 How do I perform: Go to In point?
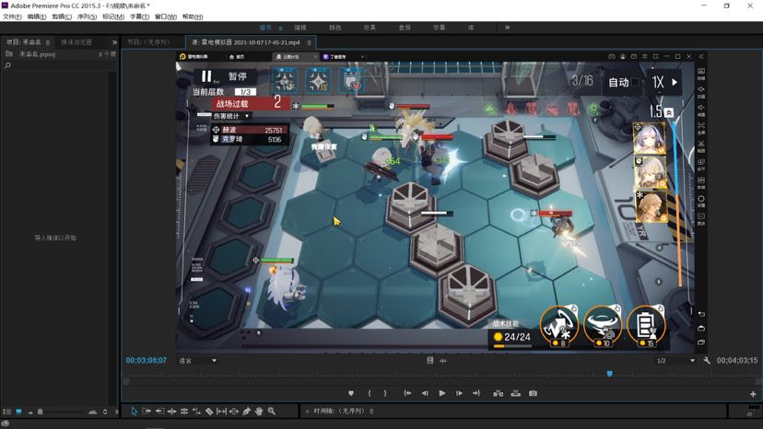click(407, 393)
